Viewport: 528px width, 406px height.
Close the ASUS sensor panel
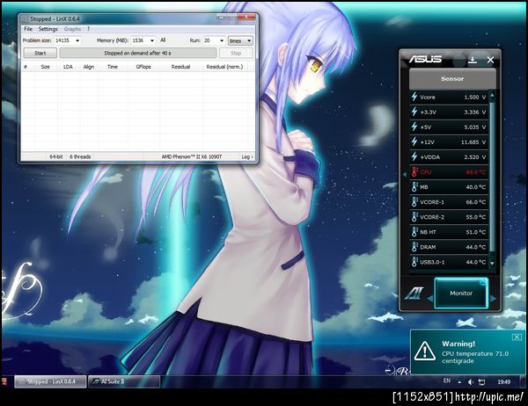coord(490,60)
